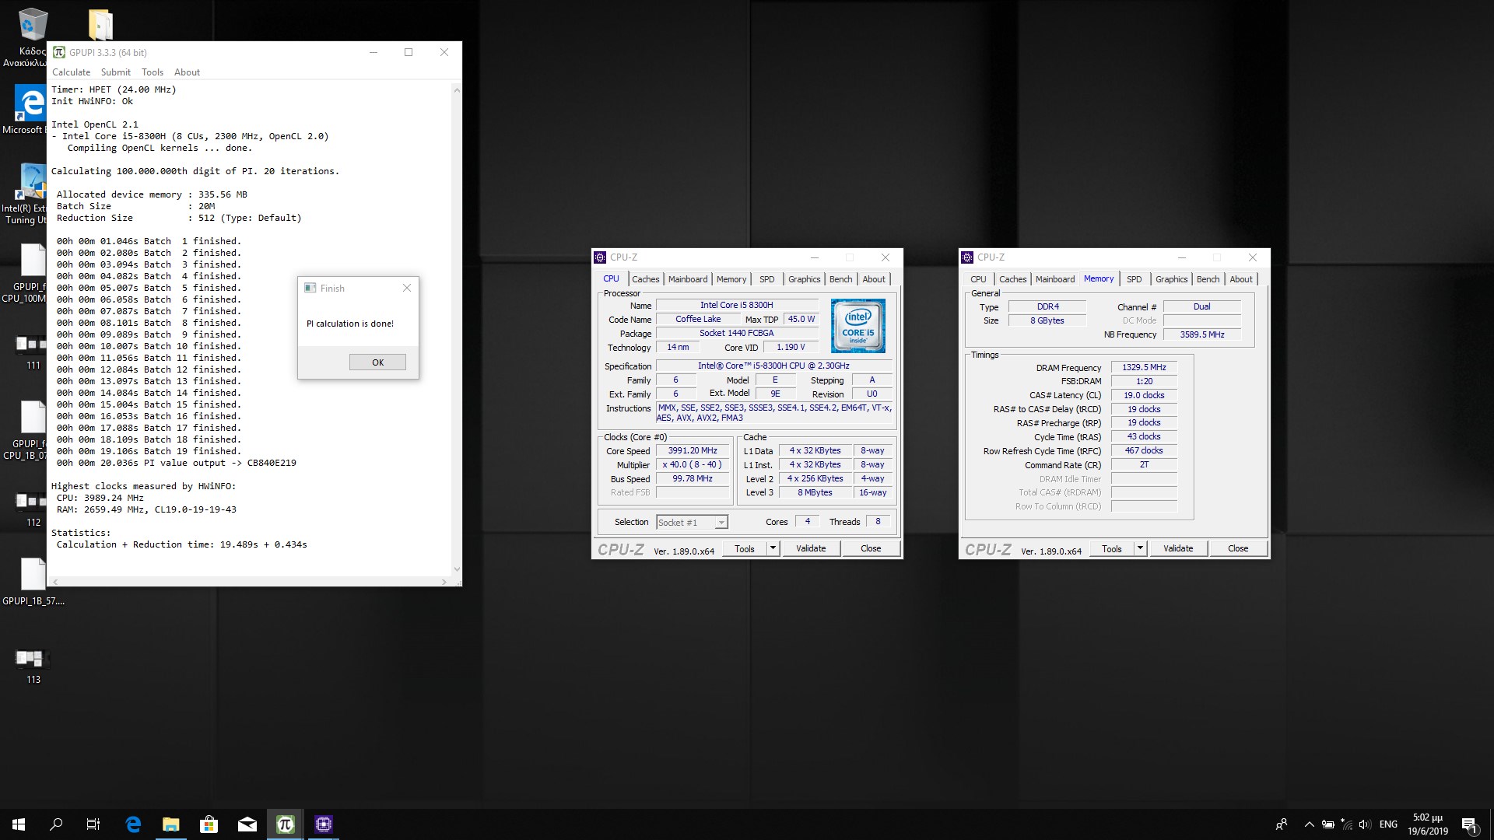Click the GPUPI pi icon in the title bar

(x=59, y=52)
